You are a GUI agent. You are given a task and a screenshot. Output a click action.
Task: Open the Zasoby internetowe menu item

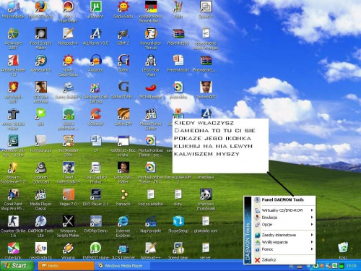[284, 235]
